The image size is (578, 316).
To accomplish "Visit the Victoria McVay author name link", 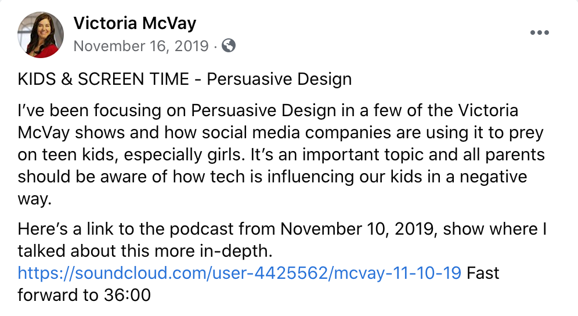I will [135, 23].
